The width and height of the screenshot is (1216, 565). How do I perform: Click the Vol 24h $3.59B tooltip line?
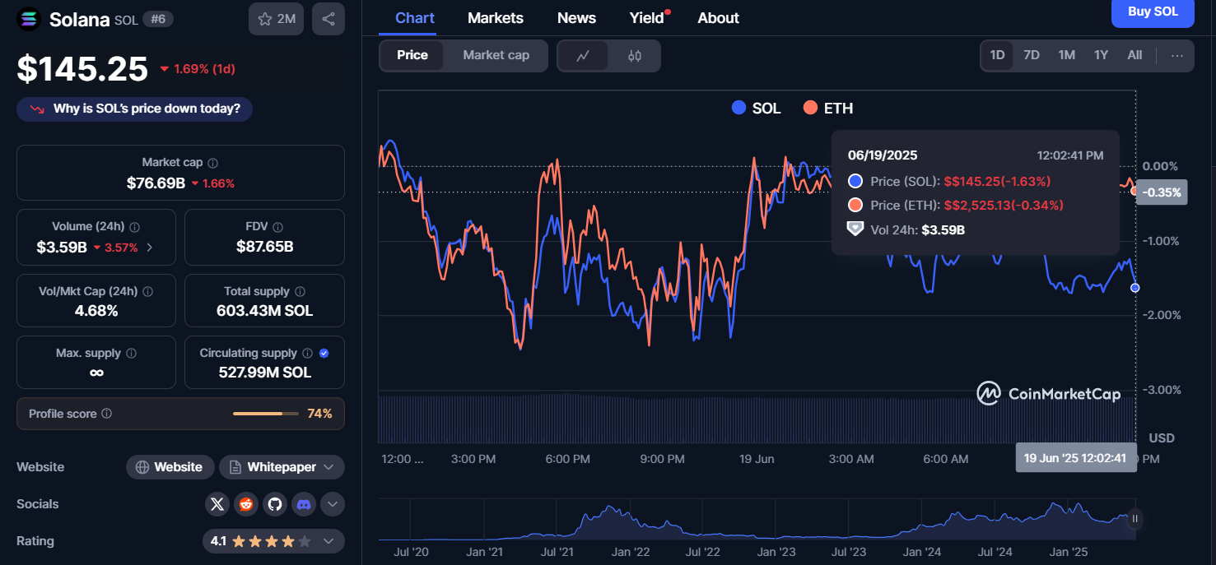click(x=906, y=229)
